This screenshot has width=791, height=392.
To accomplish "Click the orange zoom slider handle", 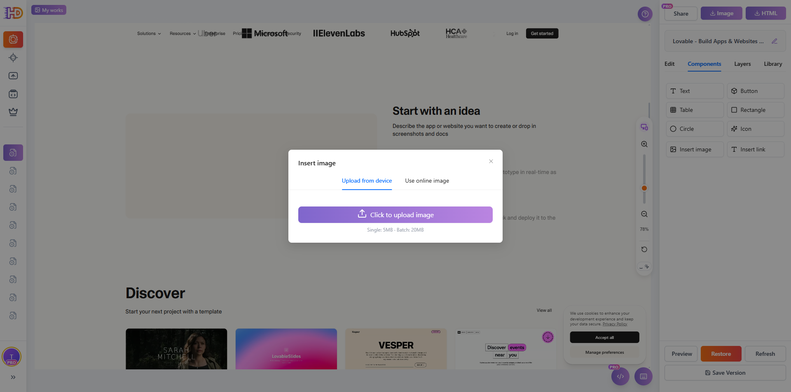I will tap(644, 188).
